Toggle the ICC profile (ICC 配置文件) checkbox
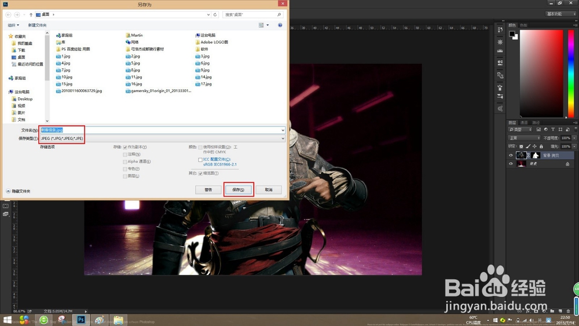This screenshot has height=326, width=579. [200, 160]
